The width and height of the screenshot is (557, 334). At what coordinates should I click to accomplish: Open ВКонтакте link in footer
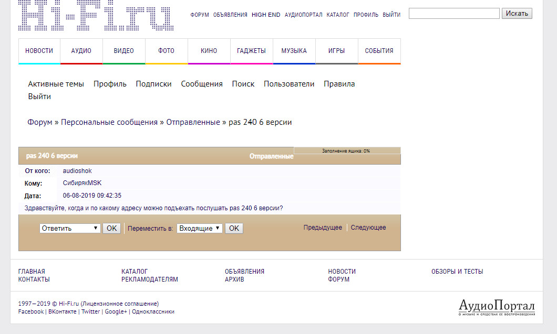click(63, 311)
